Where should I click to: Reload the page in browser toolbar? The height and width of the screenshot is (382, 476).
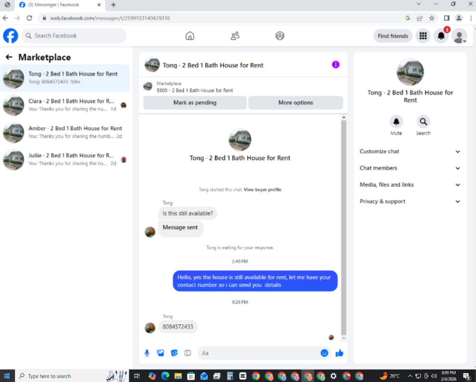click(x=29, y=18)
